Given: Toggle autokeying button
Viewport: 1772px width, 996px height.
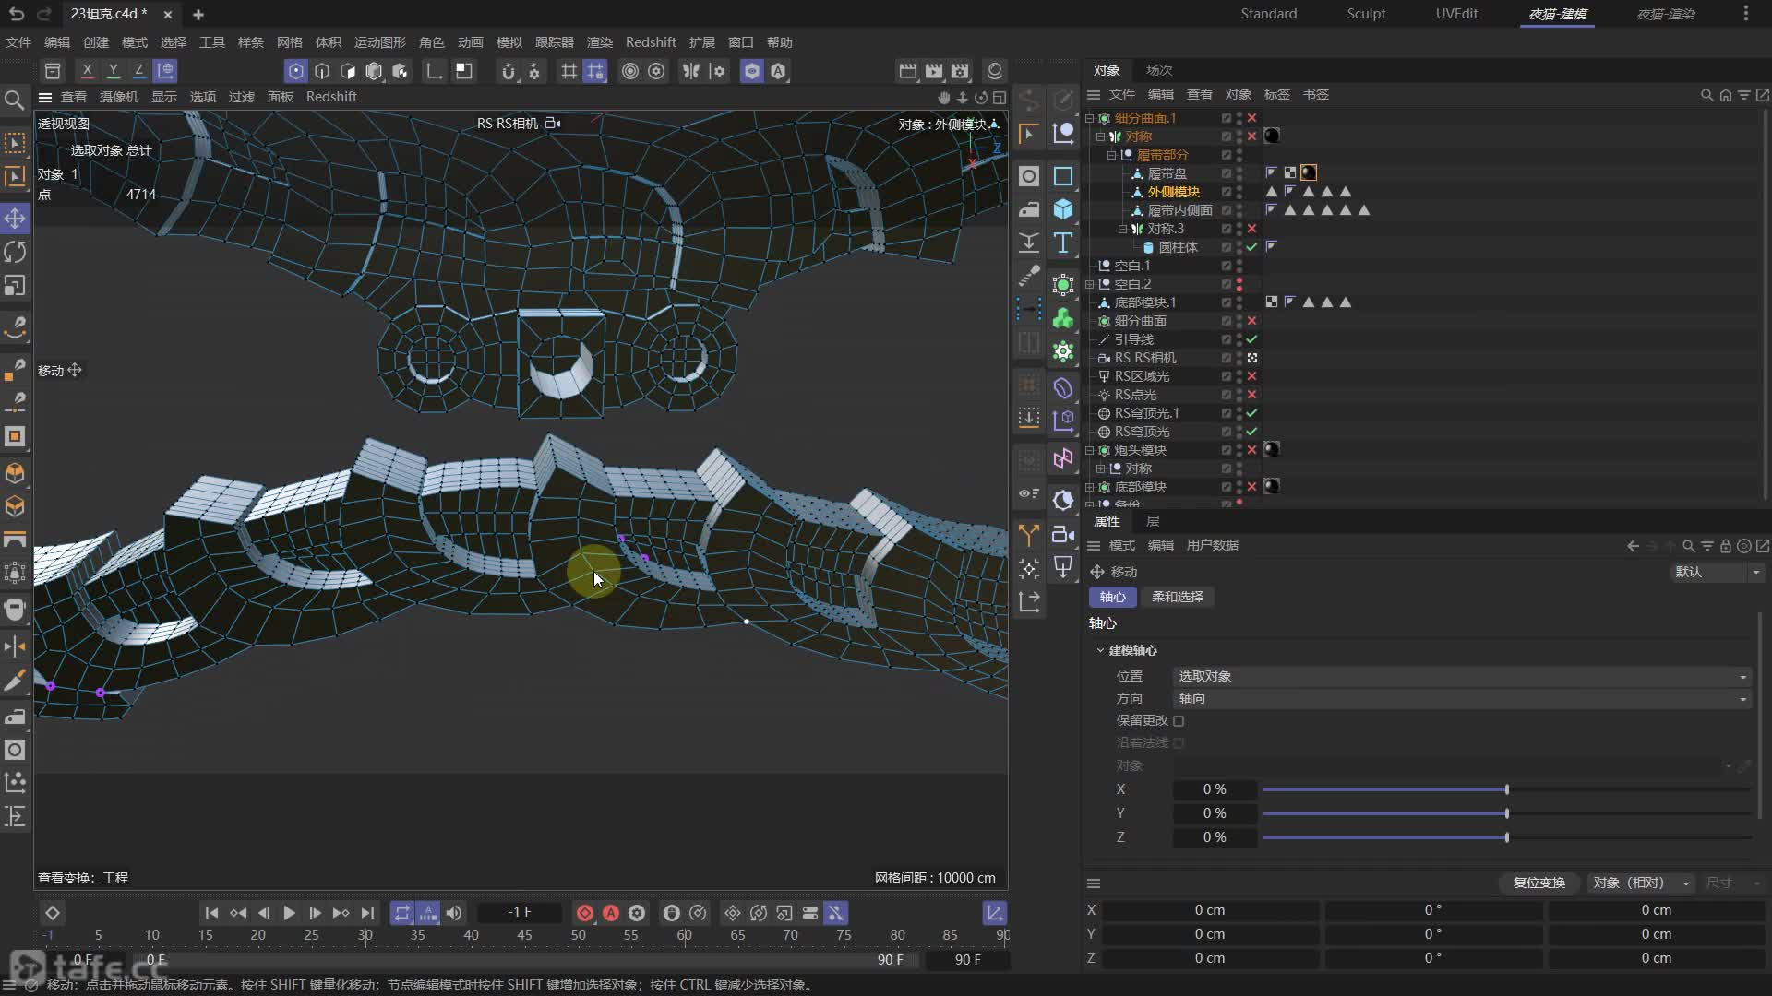Looking at the screenshot, I should pyautogui.click(x=611, y=913).
